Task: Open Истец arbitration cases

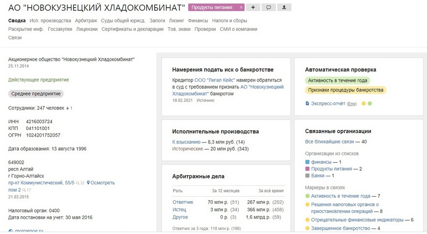Action: (179, 209)
